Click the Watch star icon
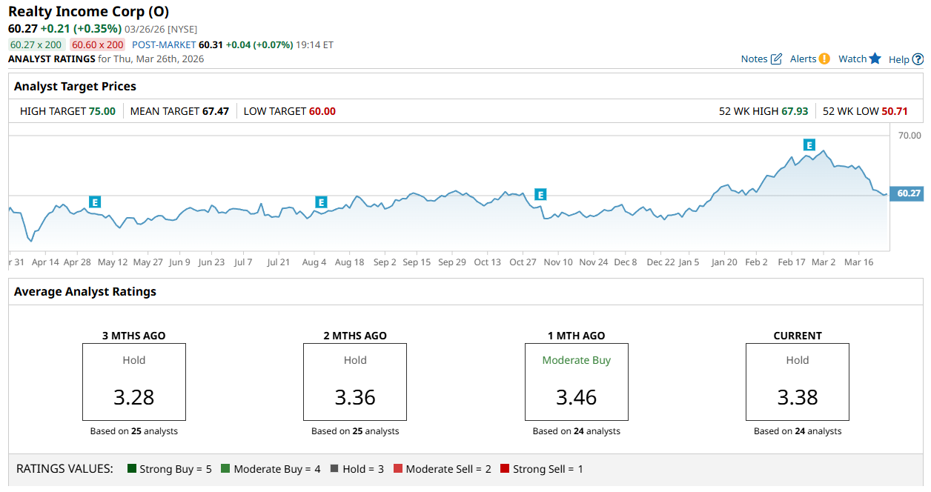This screenshot has width=931, height=492. 875,59
